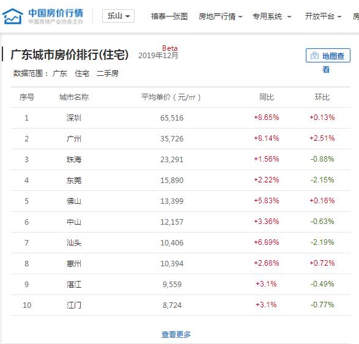This screenshot has width=359, height=344.
Task: Click the 地图查看 map view button
Action: pyautogui.click(x=328, y=56)
